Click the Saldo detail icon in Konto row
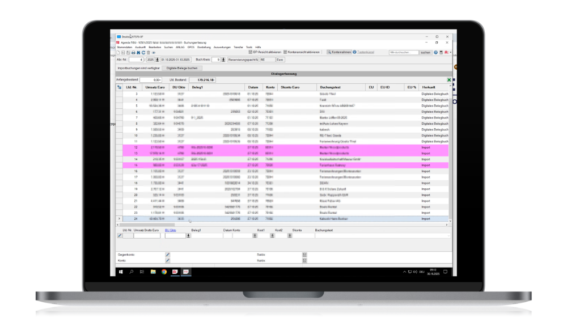This screenshot has height=326, width=567. (304, 261)
